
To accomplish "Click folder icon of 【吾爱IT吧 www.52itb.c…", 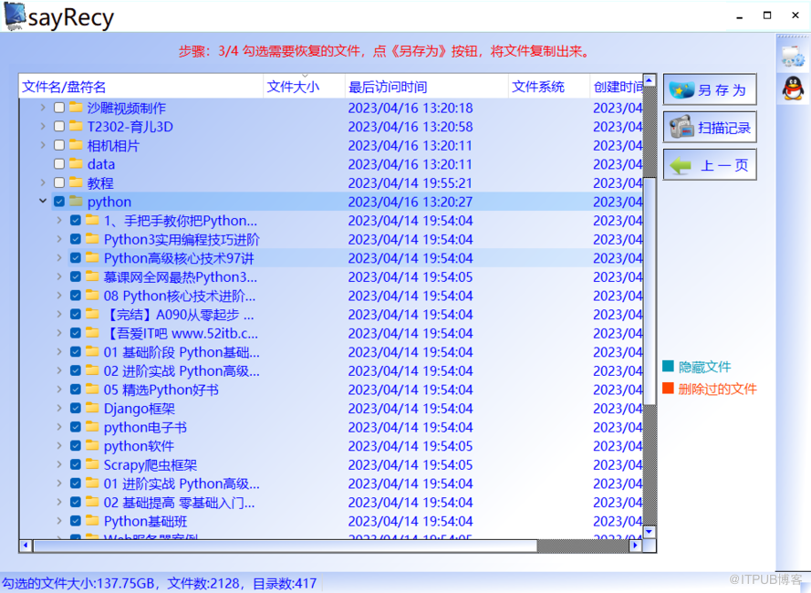I will click(x=92, y=333).
